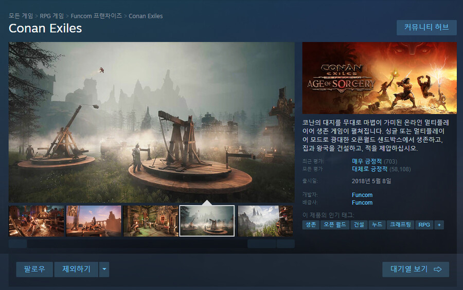
Task: Click the main catapult screenshot
Action: tap(151, 122)
